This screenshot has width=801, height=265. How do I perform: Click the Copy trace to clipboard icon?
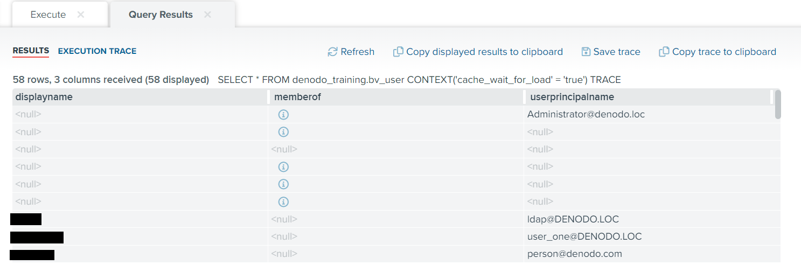click(x=664, y=52)
